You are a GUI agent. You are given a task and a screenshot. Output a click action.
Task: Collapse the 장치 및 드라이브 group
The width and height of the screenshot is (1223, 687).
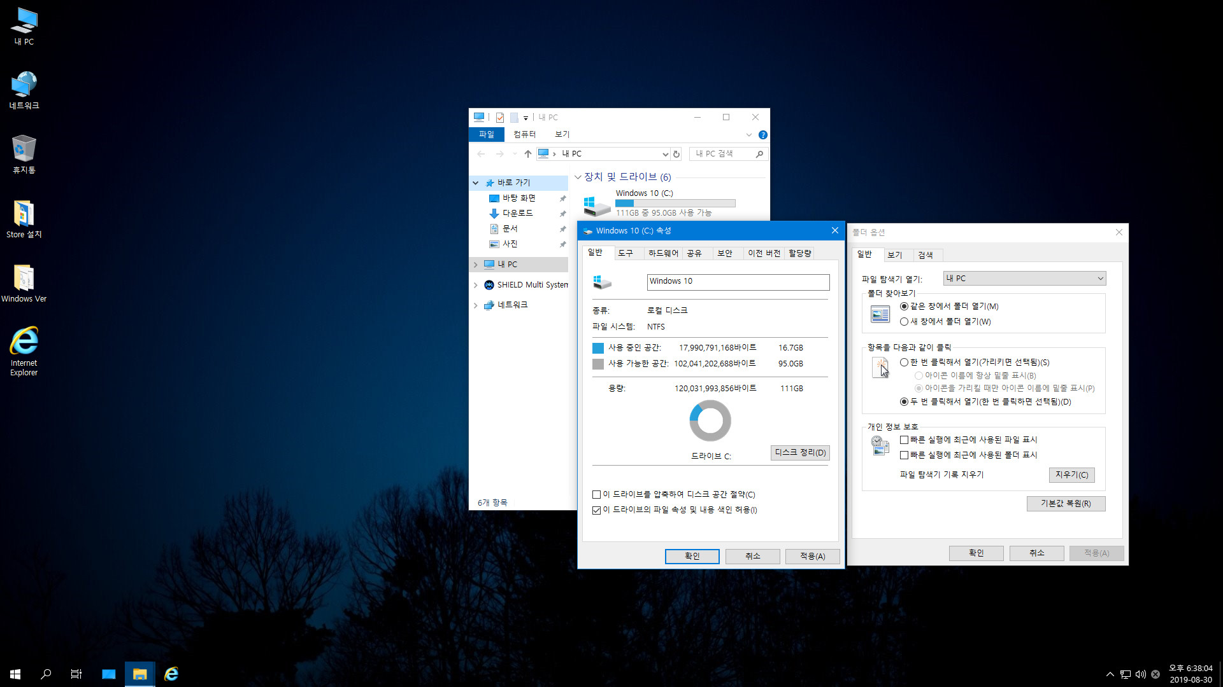pos(578,177)
